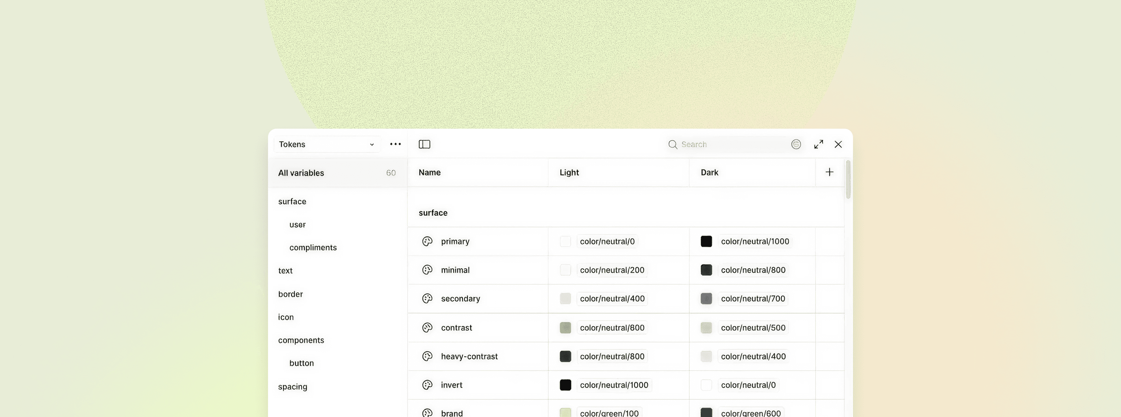Click the color/neutral/200 alias for minimal
Screen dimensions: 1121x417
click(612, 270)
